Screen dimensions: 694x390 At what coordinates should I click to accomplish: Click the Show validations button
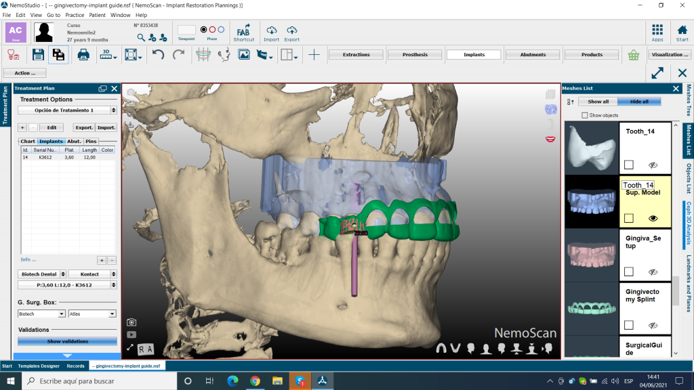click(67, 341)
